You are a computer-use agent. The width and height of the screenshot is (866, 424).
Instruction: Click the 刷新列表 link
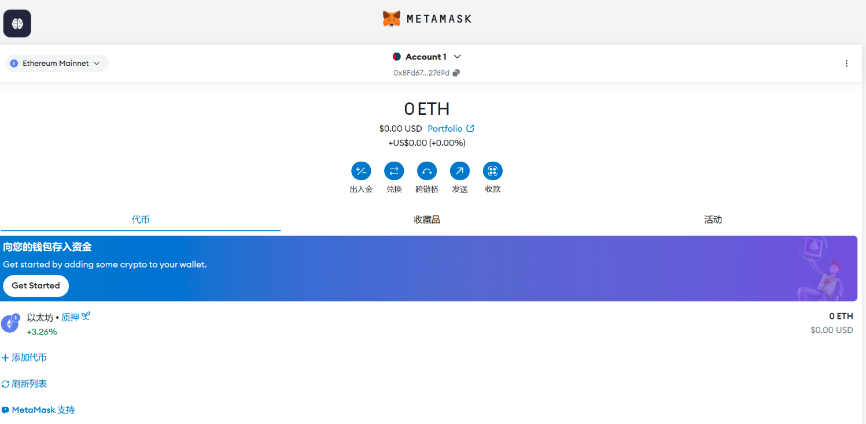click(24, 384)
